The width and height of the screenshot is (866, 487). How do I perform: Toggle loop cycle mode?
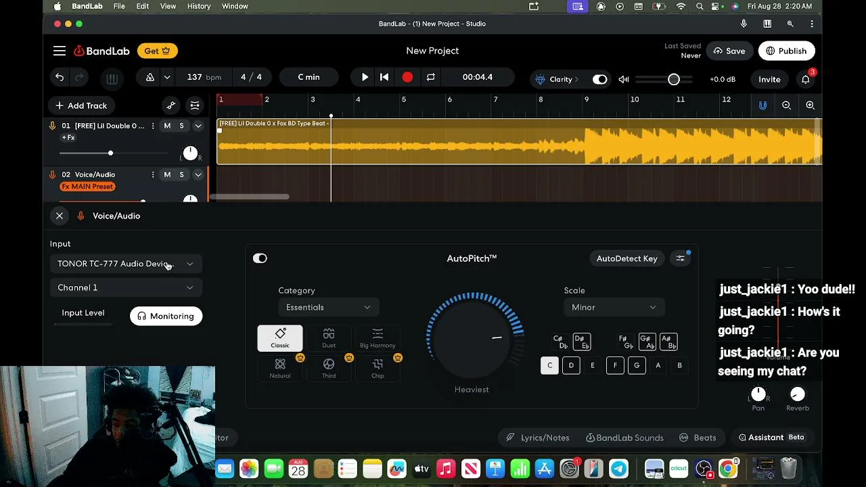430,77
